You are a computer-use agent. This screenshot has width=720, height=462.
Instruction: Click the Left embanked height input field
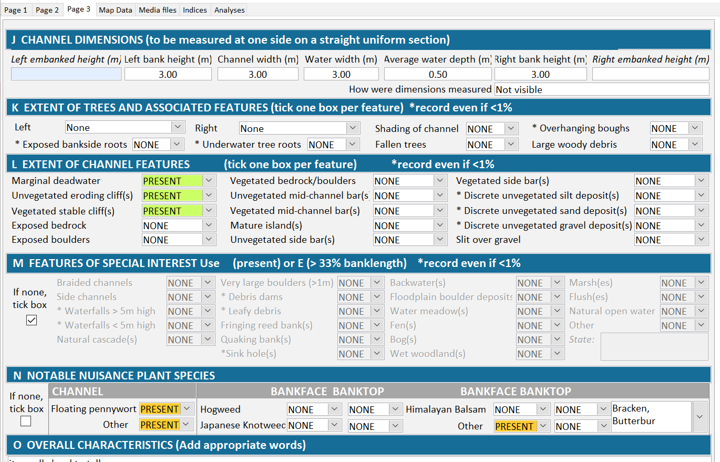pyautogui.click(x=66, y=74)
